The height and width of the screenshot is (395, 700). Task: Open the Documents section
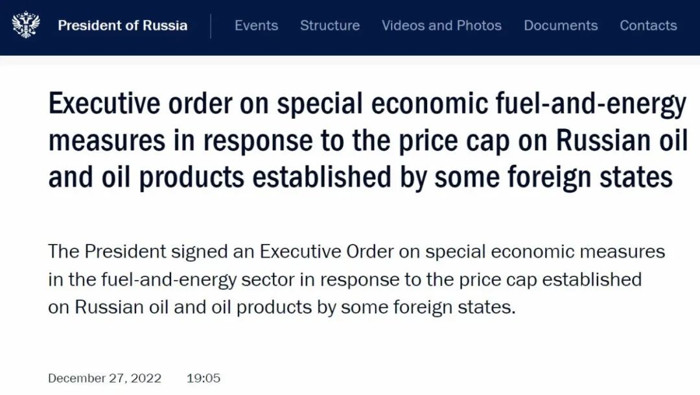point(561,25)
